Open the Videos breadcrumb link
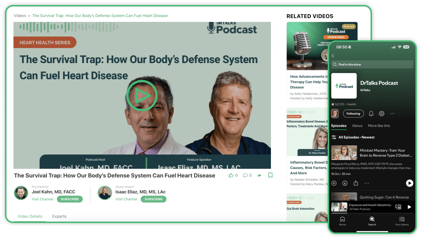This screenshot has height=239, width=422. (20, 16)
